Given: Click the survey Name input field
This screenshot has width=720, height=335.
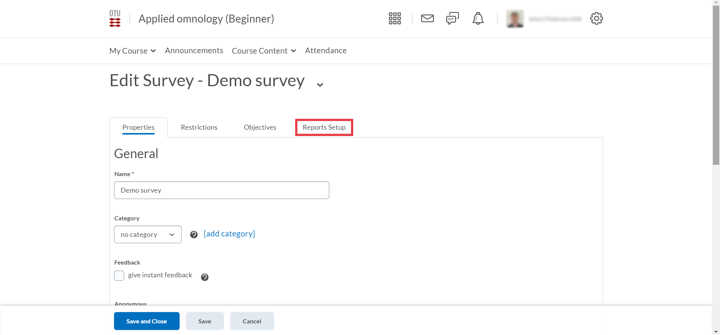Looking at the screenshot, I should click(221, 190).
